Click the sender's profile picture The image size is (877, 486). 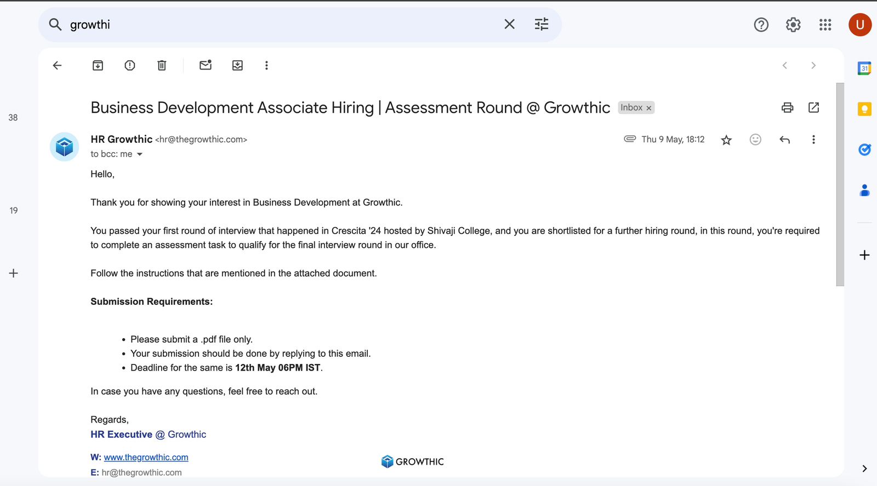[x=65, y=147]
